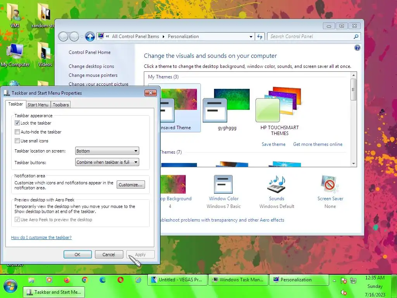Click Change your account picture link
Viewport: 397px width, 298px height.
[98, 84]
